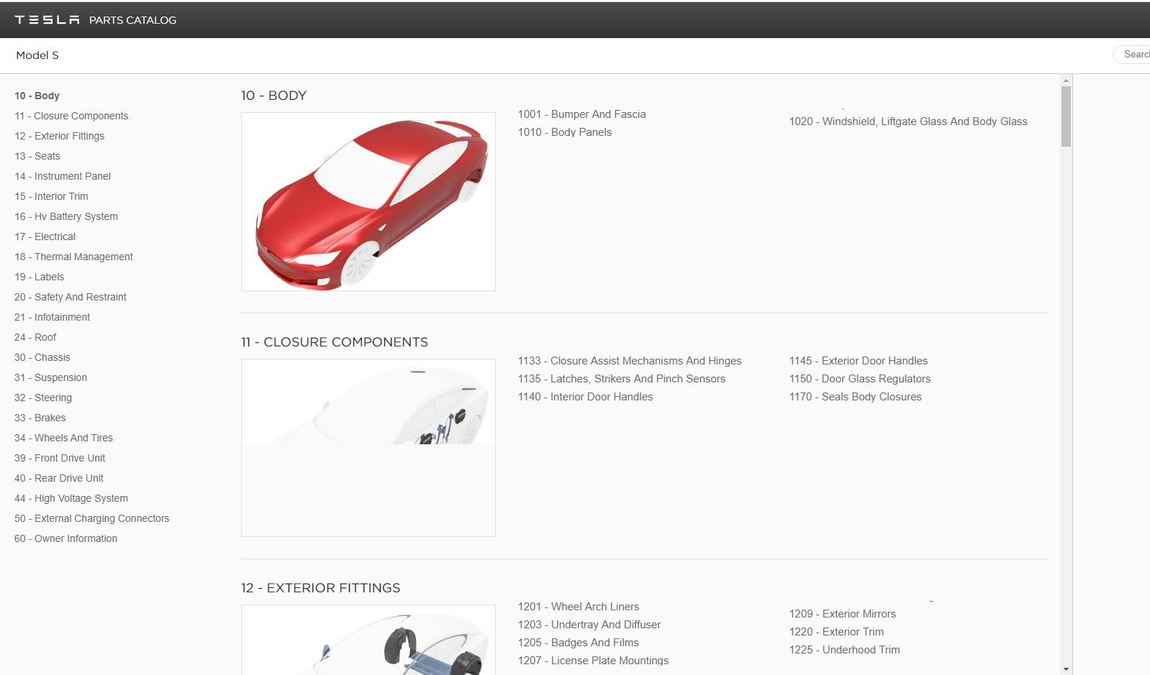
Task: Open 1203 - Undertray And Diffuser
Action: point(589,625)
